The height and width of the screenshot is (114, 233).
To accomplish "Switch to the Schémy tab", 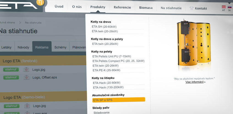I will [60, 47].
